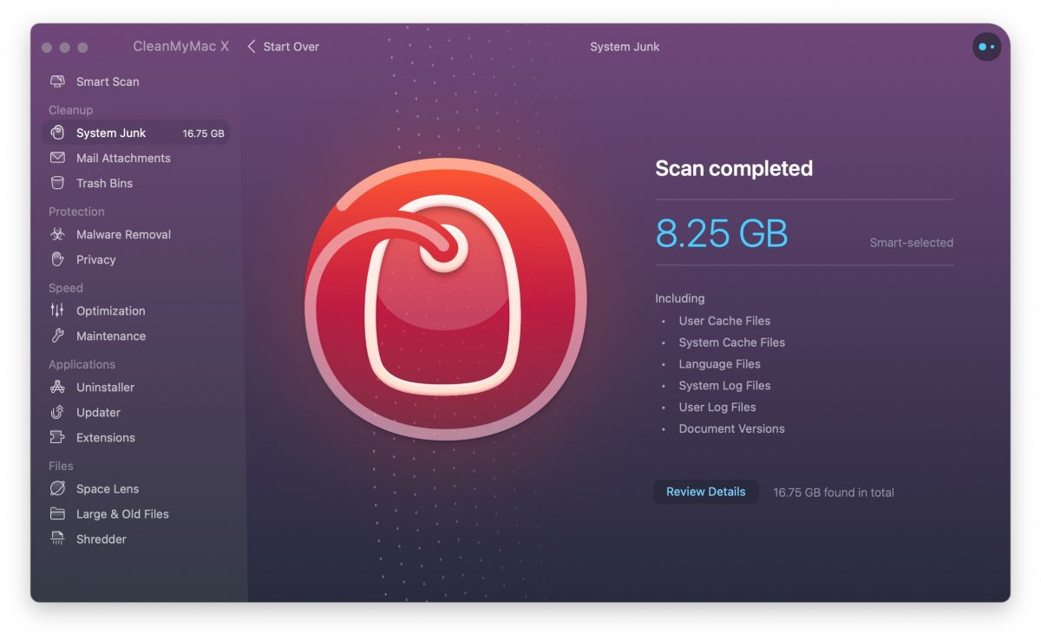This screenshot has width=1041, height=640.
Task: Click the Malware Removal biohazard icon
Action: click(x=57, y=234)
